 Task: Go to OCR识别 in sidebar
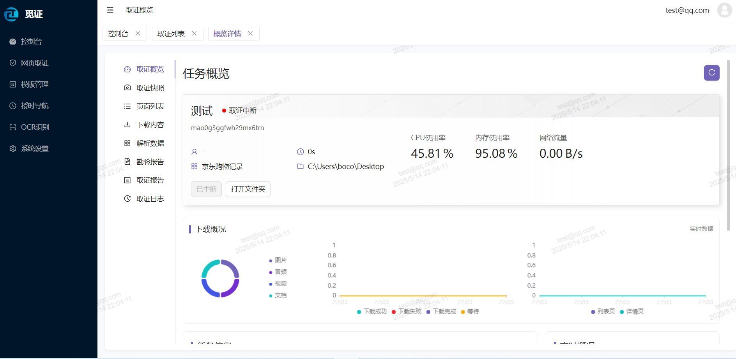click(35, 127)
